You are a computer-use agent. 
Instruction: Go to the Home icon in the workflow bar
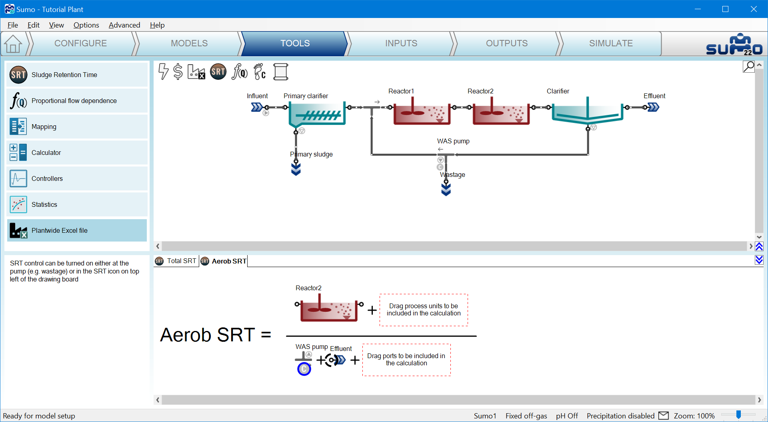point(13,44)
